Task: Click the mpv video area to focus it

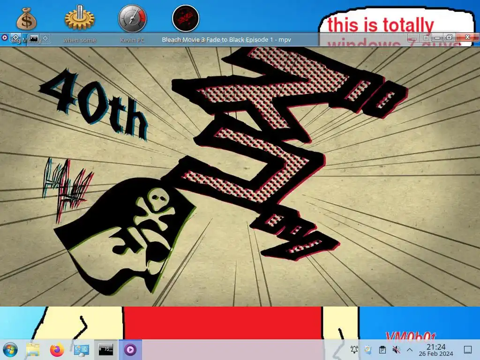Action: [x=240, y=176]
